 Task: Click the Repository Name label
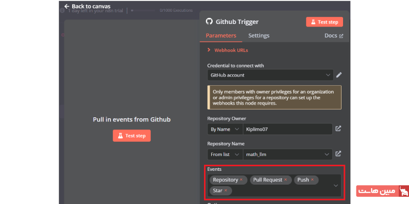pos(226,144)
